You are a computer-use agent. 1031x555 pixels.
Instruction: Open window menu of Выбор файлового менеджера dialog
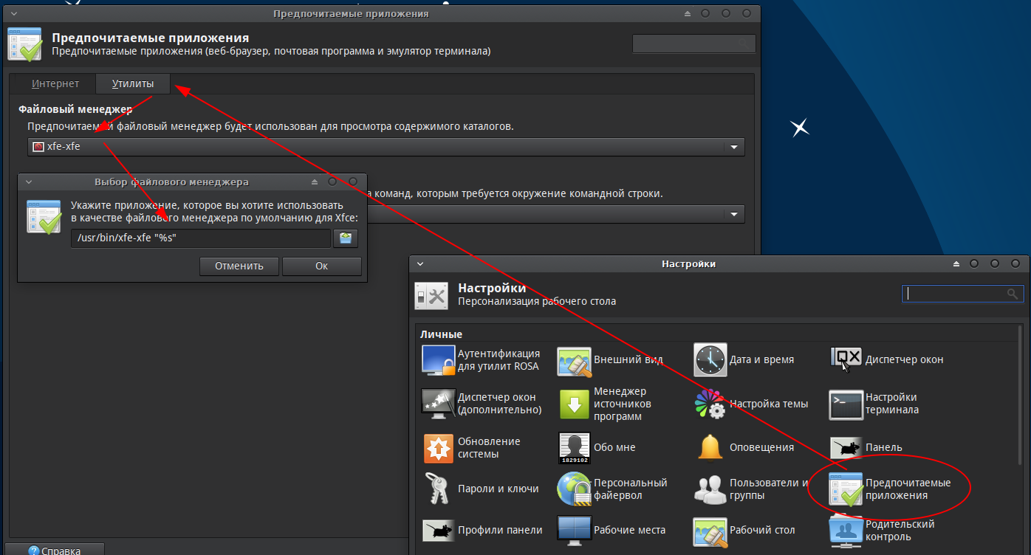[x=29, y=182]
